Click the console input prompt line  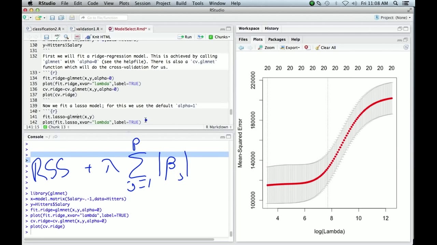pos(127,232)
